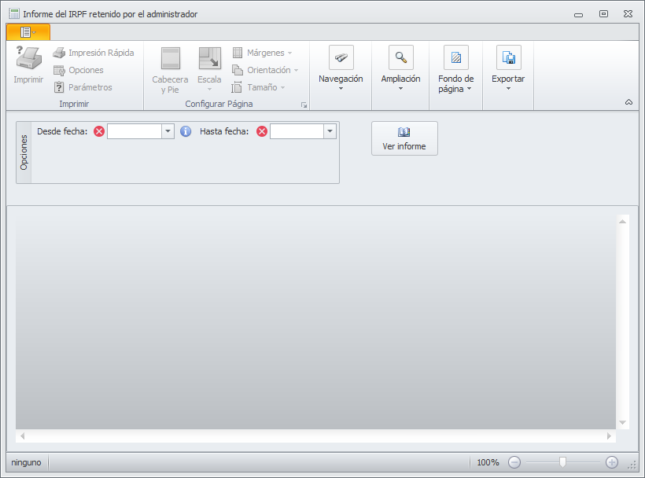Click the Ver informe button
The width and height of the screenshot is (645, 478).
(x=404, y=138)
